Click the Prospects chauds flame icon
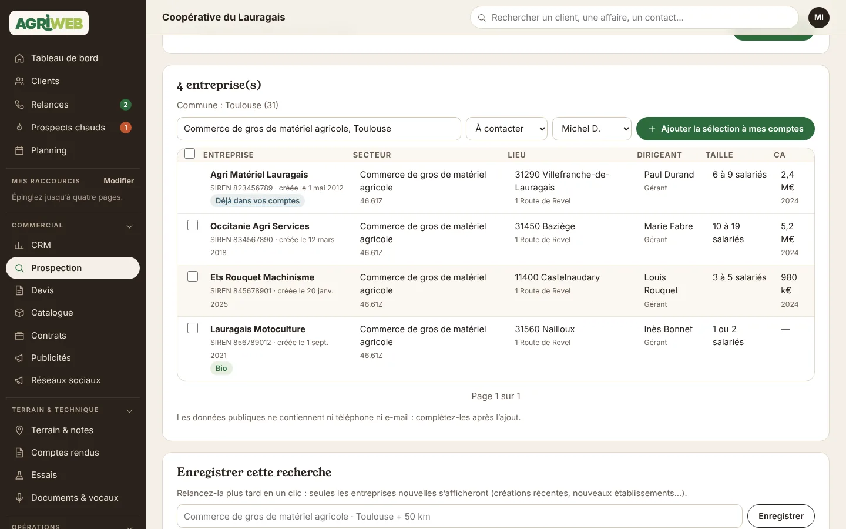 tap(19, 128)
